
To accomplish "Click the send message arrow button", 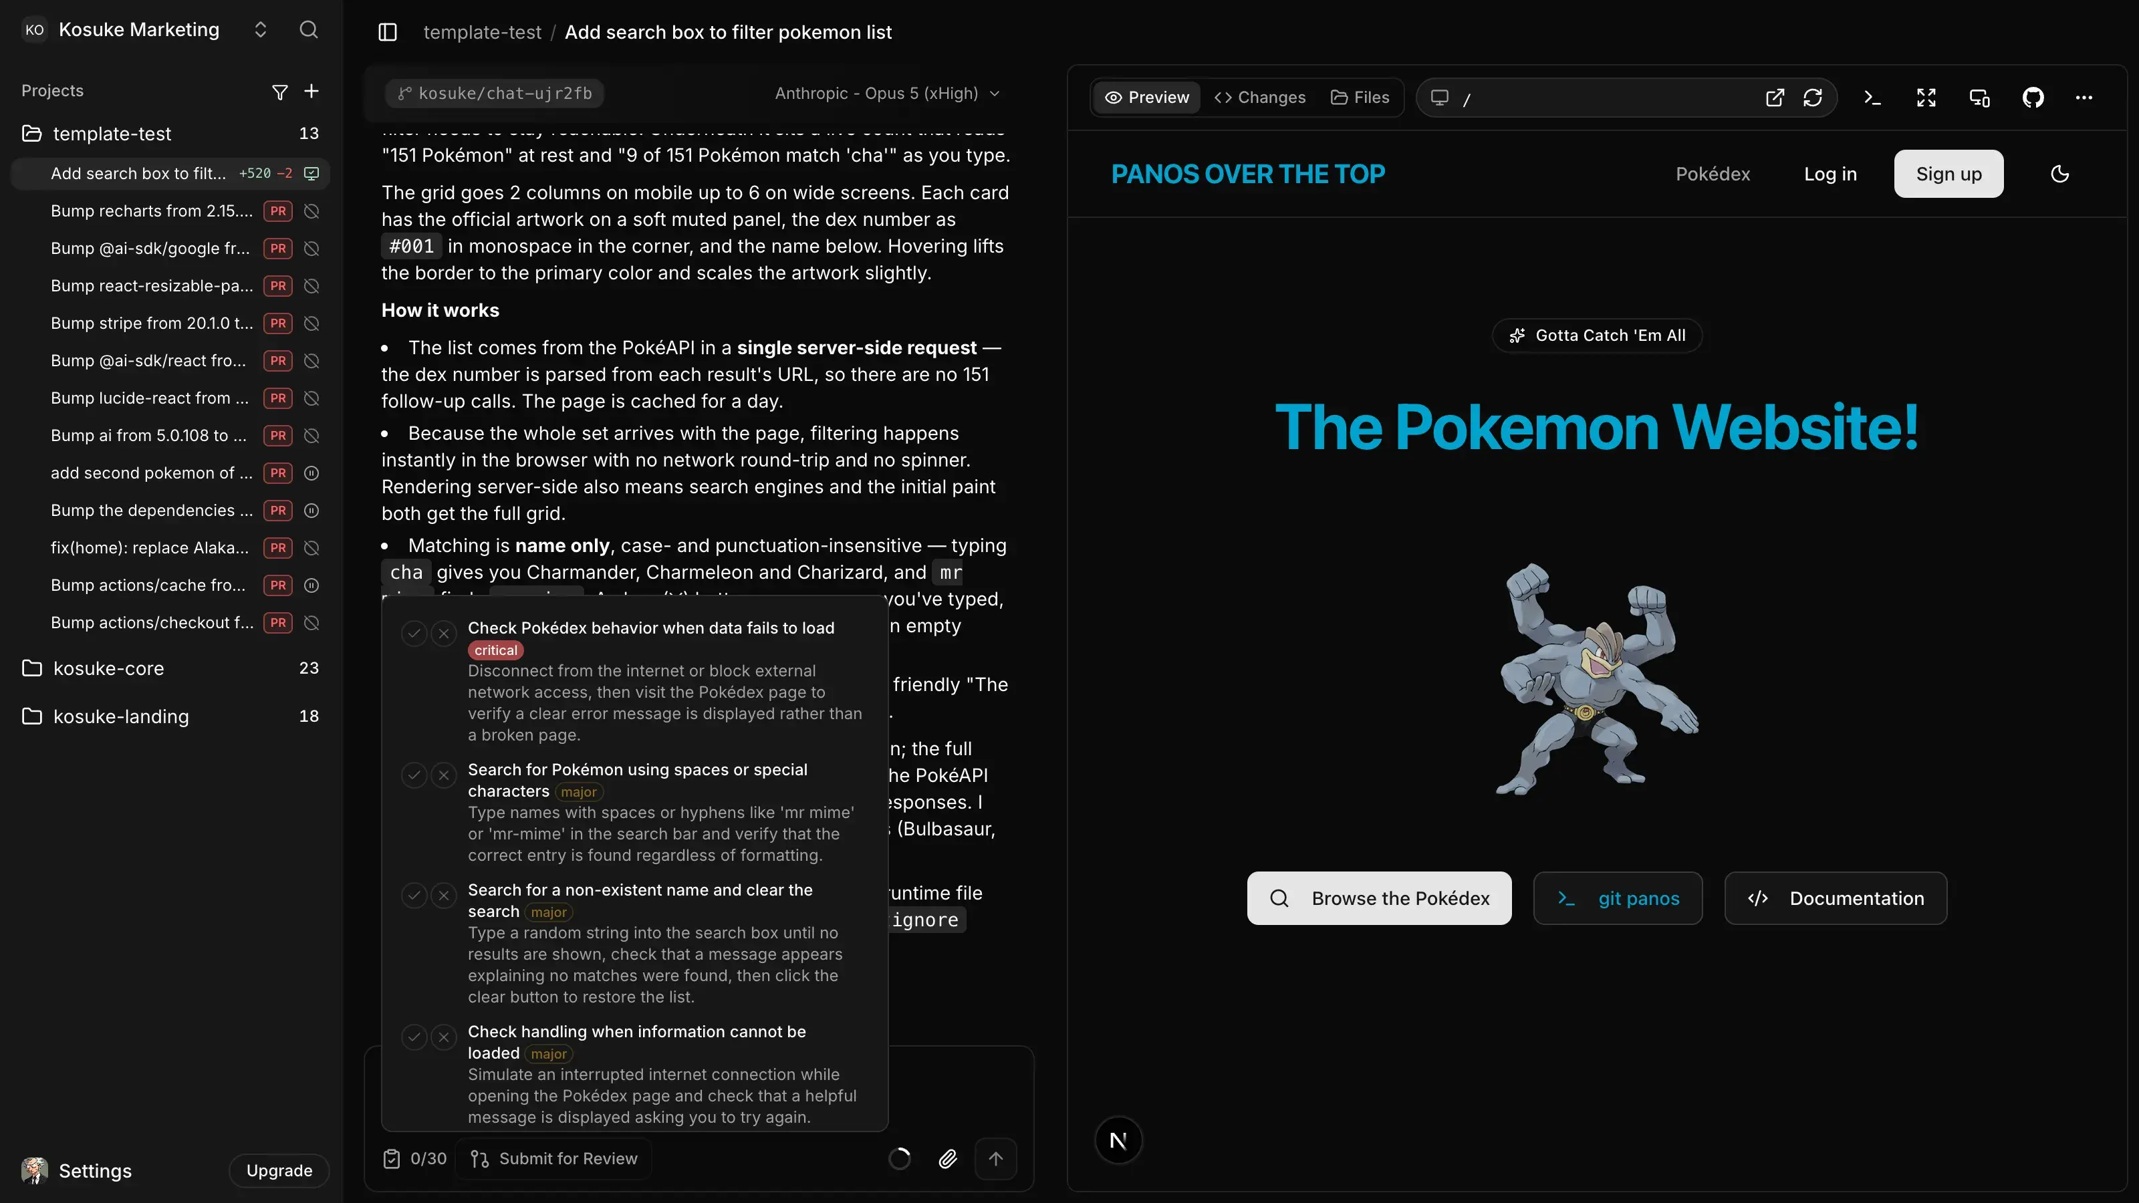I will point(995,1159).
